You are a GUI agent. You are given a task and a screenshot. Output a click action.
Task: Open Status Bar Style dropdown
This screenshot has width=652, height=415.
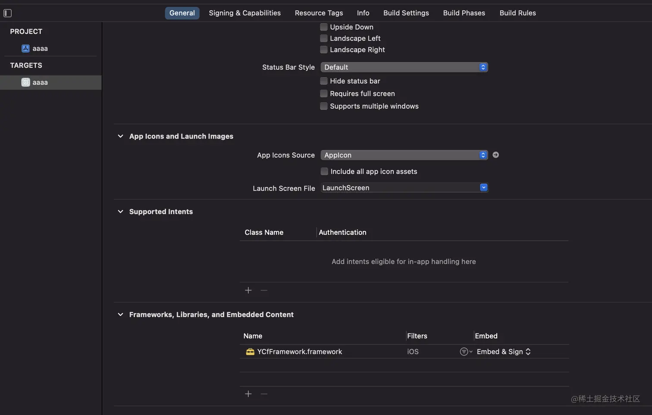click(404, 67)
